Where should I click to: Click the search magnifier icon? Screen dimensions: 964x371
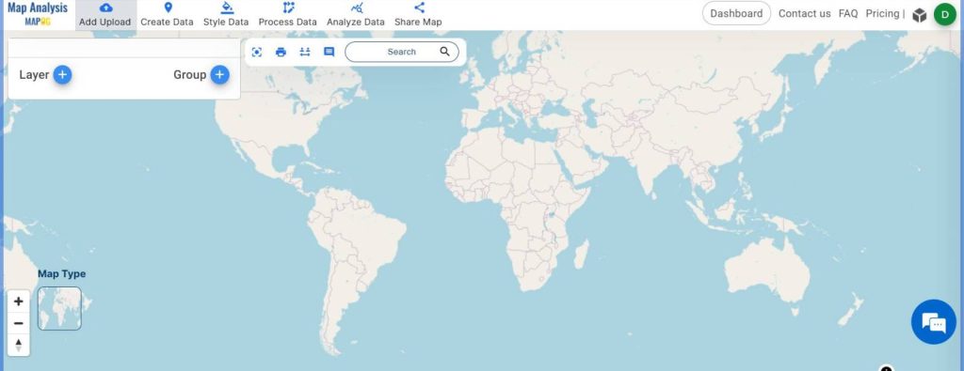tap(444, 52)
